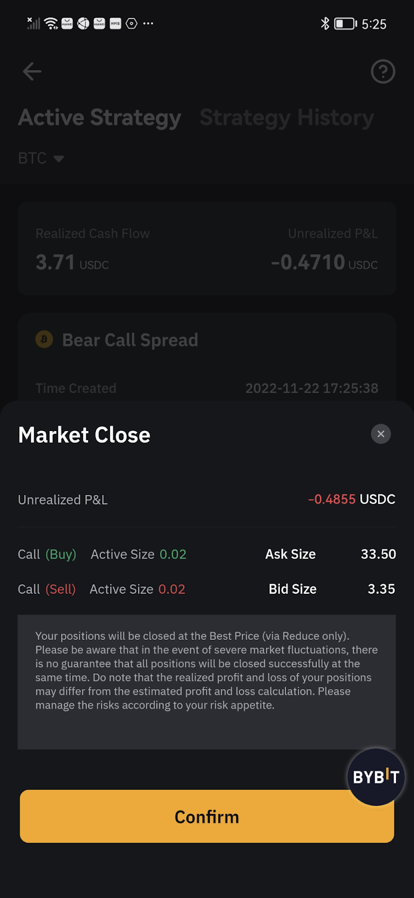Screen dimensions: 414x898
Task: Tap the Call (Buy) position row
Action: (x=102, y=555)
